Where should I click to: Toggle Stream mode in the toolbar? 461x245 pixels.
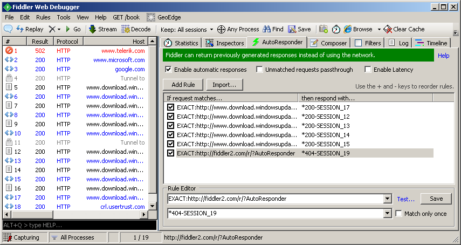pos(102,29)
